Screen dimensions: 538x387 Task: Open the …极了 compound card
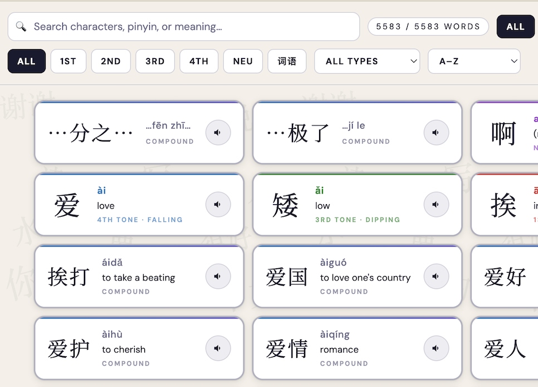coord(358,133)
